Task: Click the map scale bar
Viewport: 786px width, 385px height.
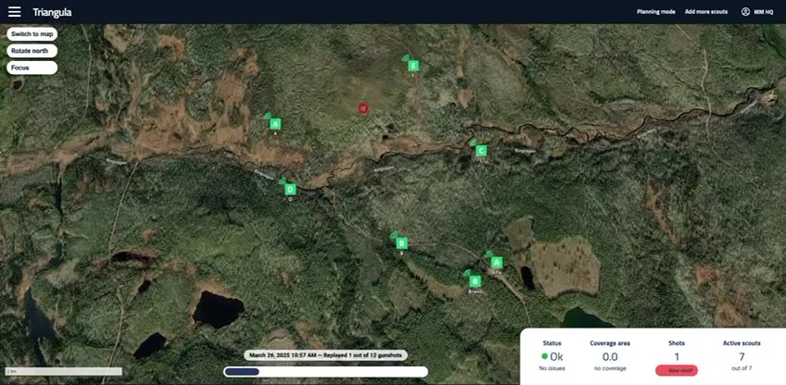Action: (x=63, y=371)
